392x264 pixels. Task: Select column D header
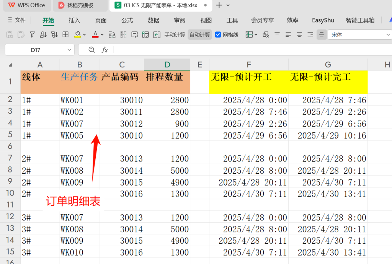pyautogui.click(x=167, y=65)
